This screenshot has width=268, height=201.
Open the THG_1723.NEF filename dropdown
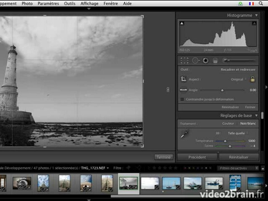pyautogui.click(x=95, y=168)
